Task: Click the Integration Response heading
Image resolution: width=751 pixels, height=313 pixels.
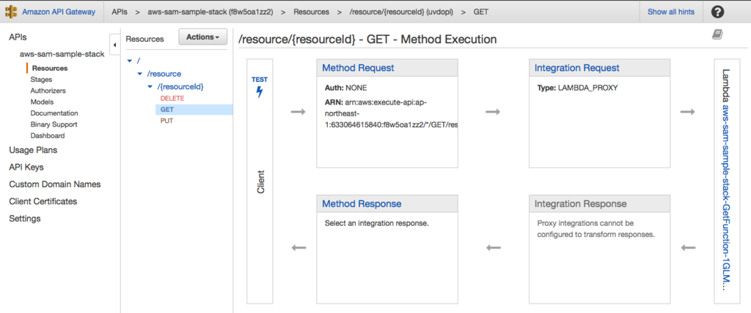Action: tap(581, 204)
